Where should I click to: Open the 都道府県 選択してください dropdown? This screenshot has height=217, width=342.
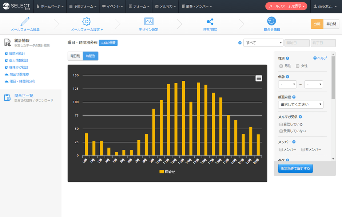coord(301,104)
